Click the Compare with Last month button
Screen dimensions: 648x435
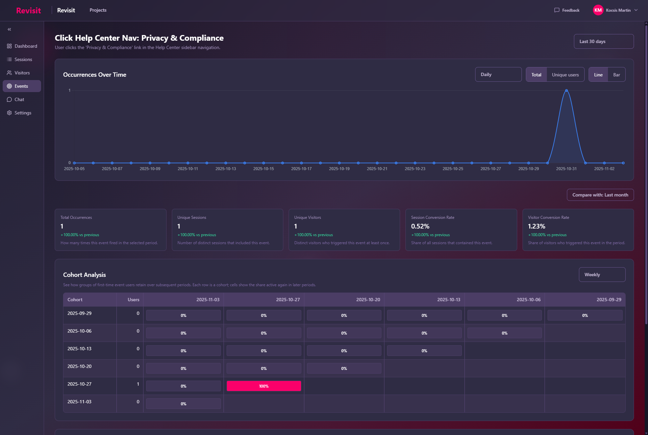pos(600,195)
